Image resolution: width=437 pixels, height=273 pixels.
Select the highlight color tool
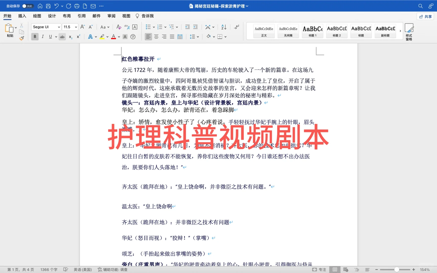coord(102,37)
